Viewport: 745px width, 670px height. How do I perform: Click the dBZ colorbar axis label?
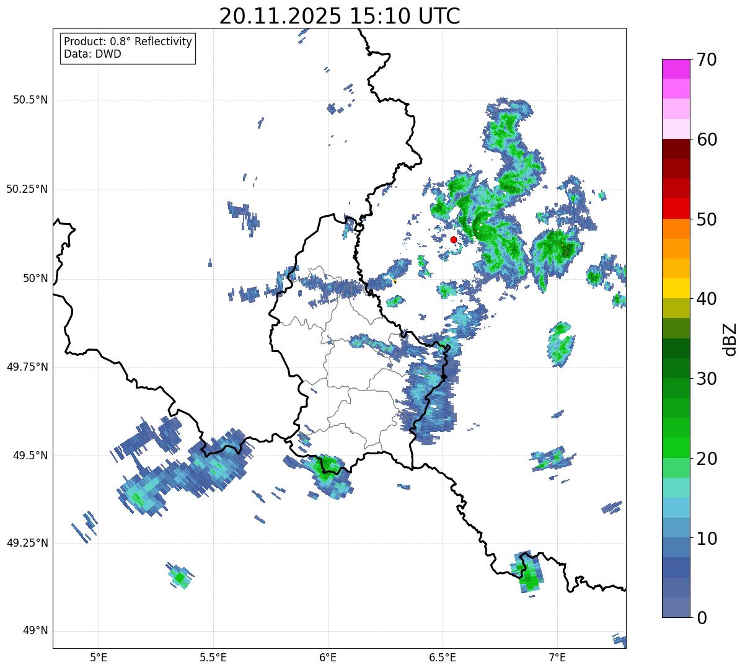730,338
